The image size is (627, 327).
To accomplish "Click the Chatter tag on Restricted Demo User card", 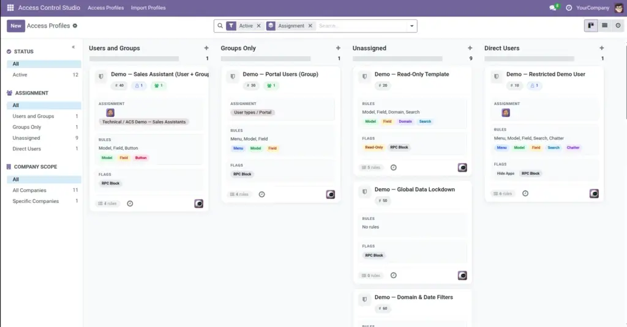I will coord(573,148).
